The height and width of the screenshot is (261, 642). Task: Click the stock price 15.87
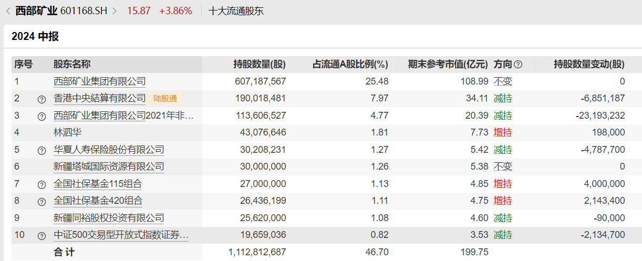[x=139, y=11]
